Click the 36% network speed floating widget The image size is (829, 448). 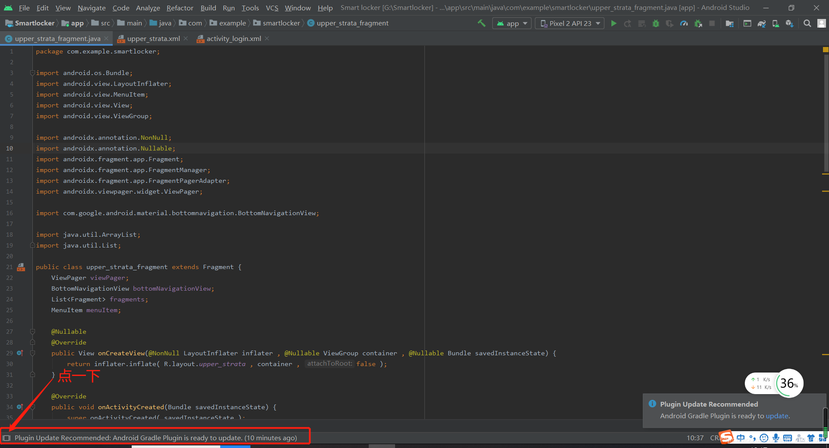[774, 383]
